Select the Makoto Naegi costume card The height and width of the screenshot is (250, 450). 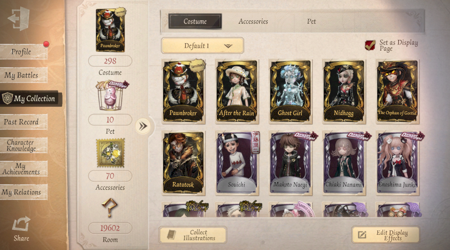290,163
